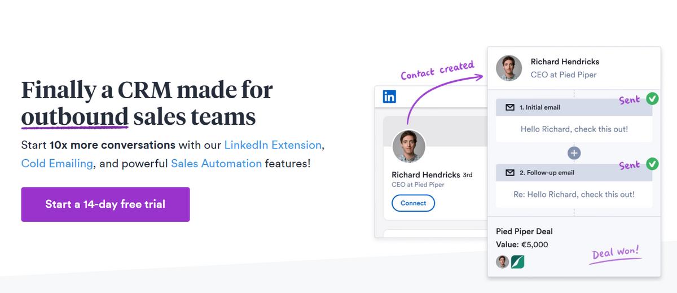The height and width of the screenshot is (293, 677).
Task: Click the LinkedIn logo icon
Action: point(389,97)
